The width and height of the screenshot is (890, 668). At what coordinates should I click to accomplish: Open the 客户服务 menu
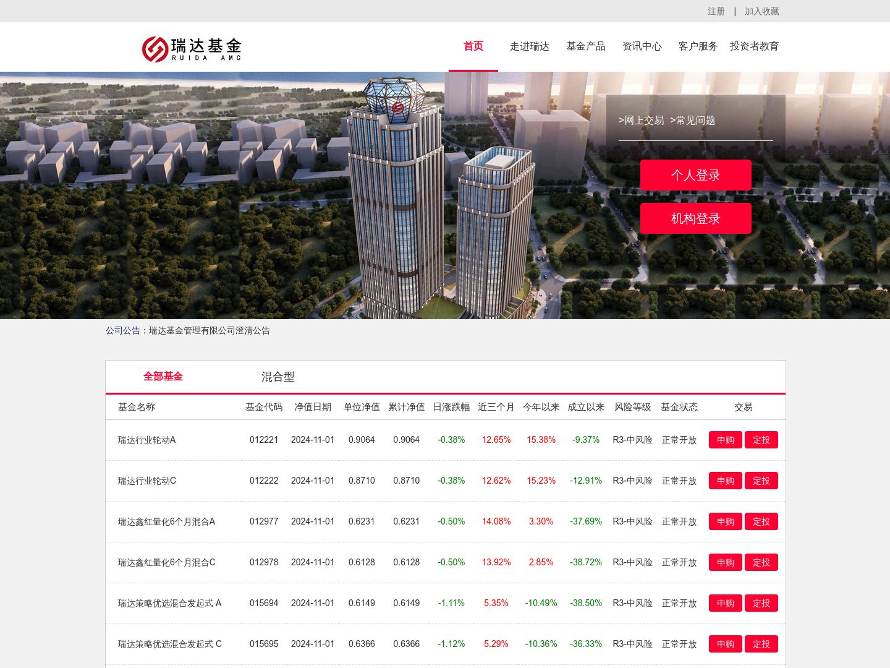point(698,46)
